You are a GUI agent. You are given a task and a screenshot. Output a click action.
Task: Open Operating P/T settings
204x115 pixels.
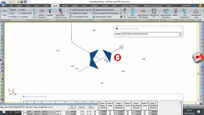pyautogui.click(x=154, y=13)
